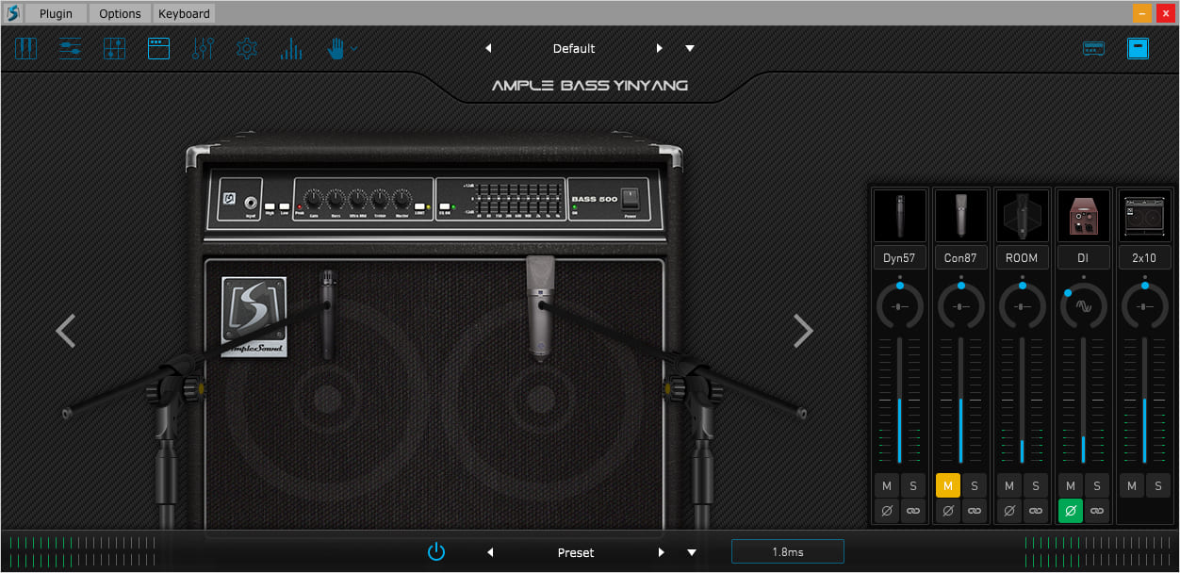Expand the Default preset dropdown list
The width and height of the screenshot is (1180, 573).
690,48
